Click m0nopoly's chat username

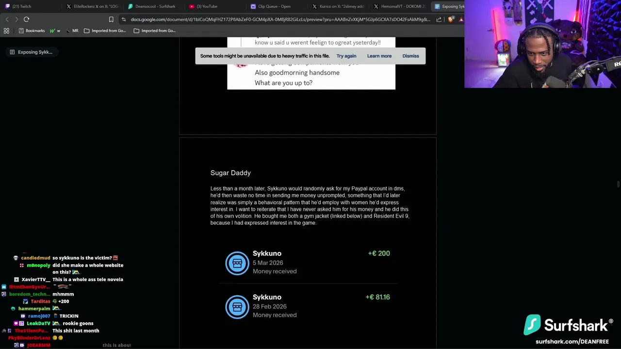(x=38, y=265)
